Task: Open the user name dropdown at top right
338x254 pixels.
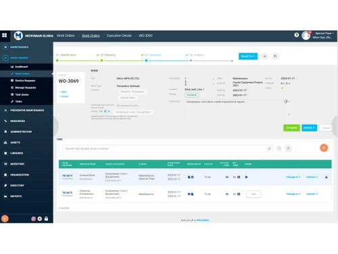Action: [324, 33]
